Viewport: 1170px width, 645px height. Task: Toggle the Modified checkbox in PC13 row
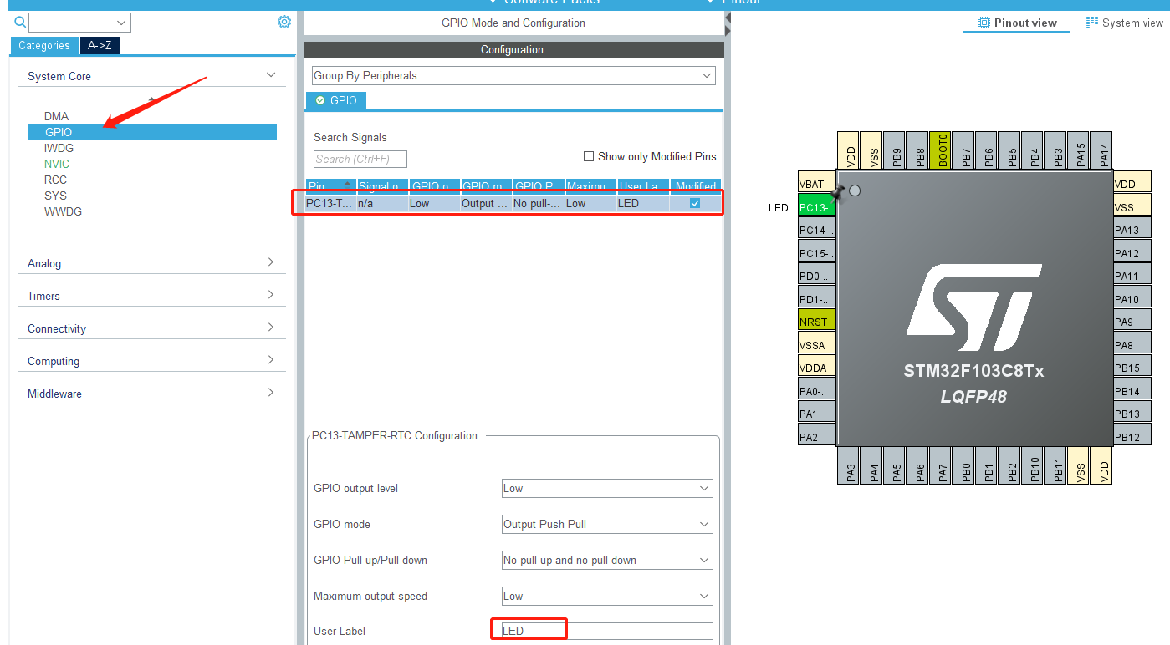(695, 203)
